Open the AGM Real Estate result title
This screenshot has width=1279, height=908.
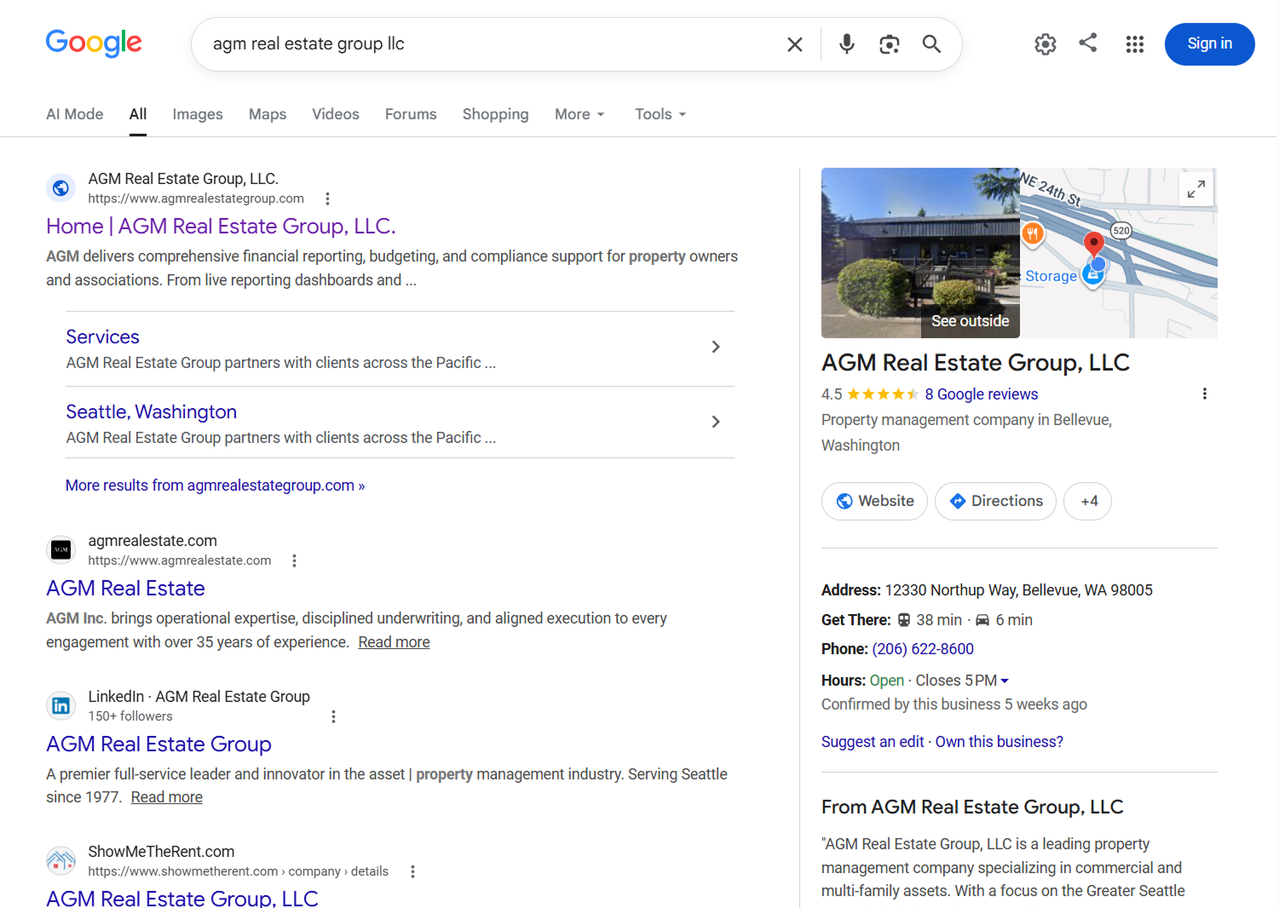[125, 589]
